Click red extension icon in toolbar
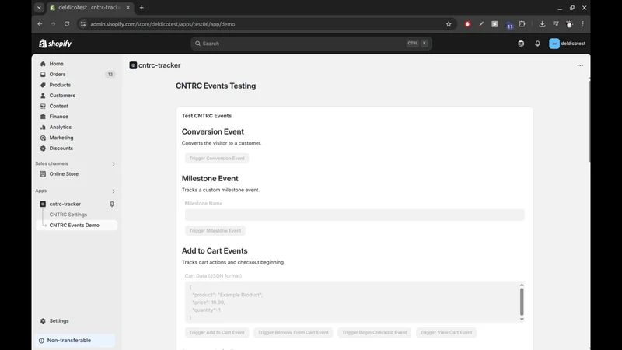This screenshot has height=350, width=622. coord(468,24)
